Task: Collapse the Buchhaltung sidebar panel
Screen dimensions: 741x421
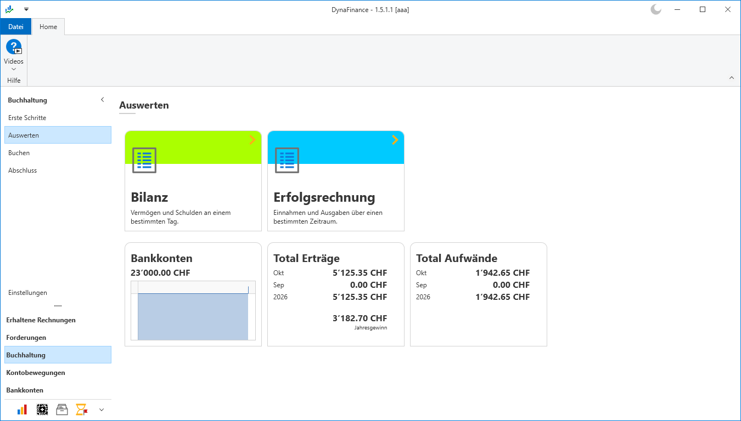Action: [x=102, y=100]
